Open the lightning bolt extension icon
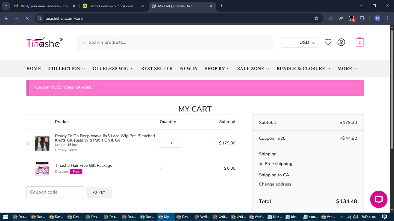This screenshot has width=394, height=221. click(x=341, y=18)
